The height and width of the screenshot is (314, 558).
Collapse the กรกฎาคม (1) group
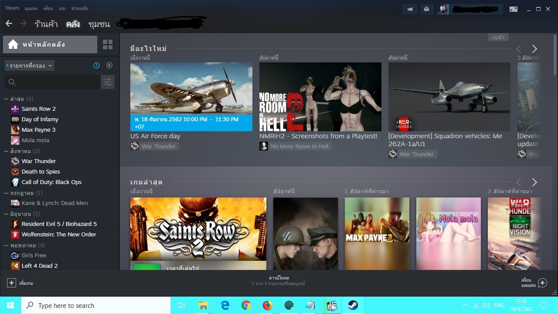6,193
